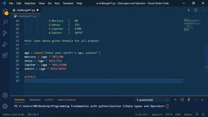Click the editor vertical scrollbar
Image resolution: width=208 pixels, height=117 pixels.
pyautogui.click(x=206, y=58)
